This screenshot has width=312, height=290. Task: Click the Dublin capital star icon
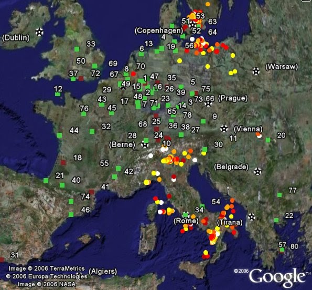coord(39,32)
